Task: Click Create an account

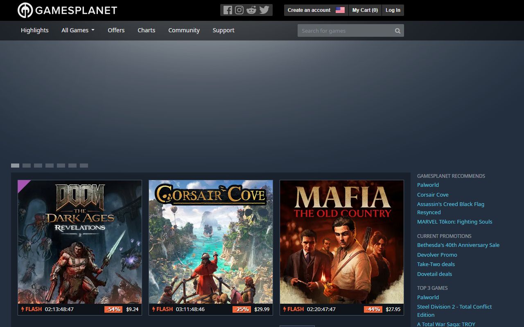Action: coord(309,10)
